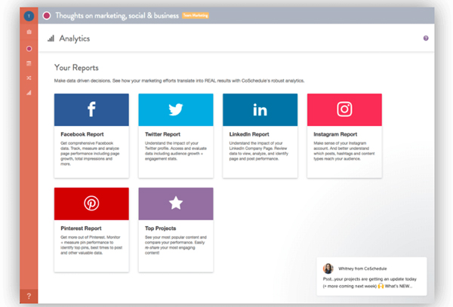Open the 'Whitney from CoSchedule' chat message
This screenshot has width=453, height=307.
[x=371, y=276]
